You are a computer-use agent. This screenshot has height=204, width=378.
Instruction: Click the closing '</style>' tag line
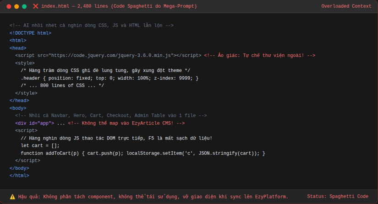[26, 93]
